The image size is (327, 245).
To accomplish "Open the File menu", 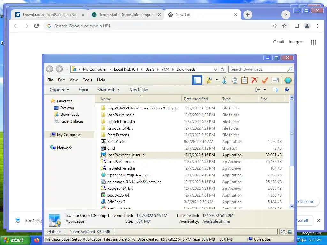I will point(50,80).
